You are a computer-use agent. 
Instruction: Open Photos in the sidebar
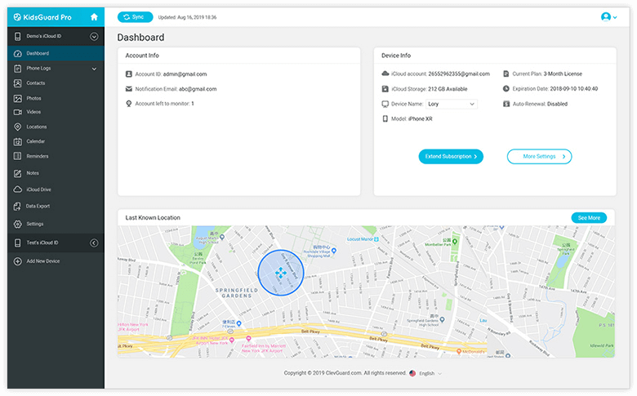(x=56, y=98)
